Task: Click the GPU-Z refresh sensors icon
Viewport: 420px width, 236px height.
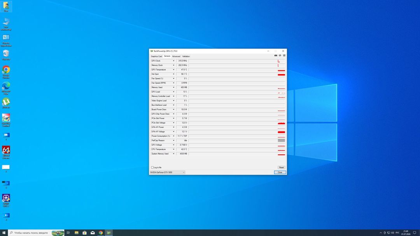Action: point(280,56)
